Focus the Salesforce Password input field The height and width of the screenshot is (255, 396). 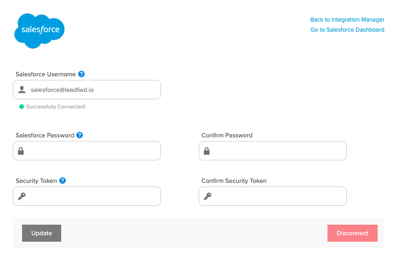pyautogui.click(x=87, y=151)
